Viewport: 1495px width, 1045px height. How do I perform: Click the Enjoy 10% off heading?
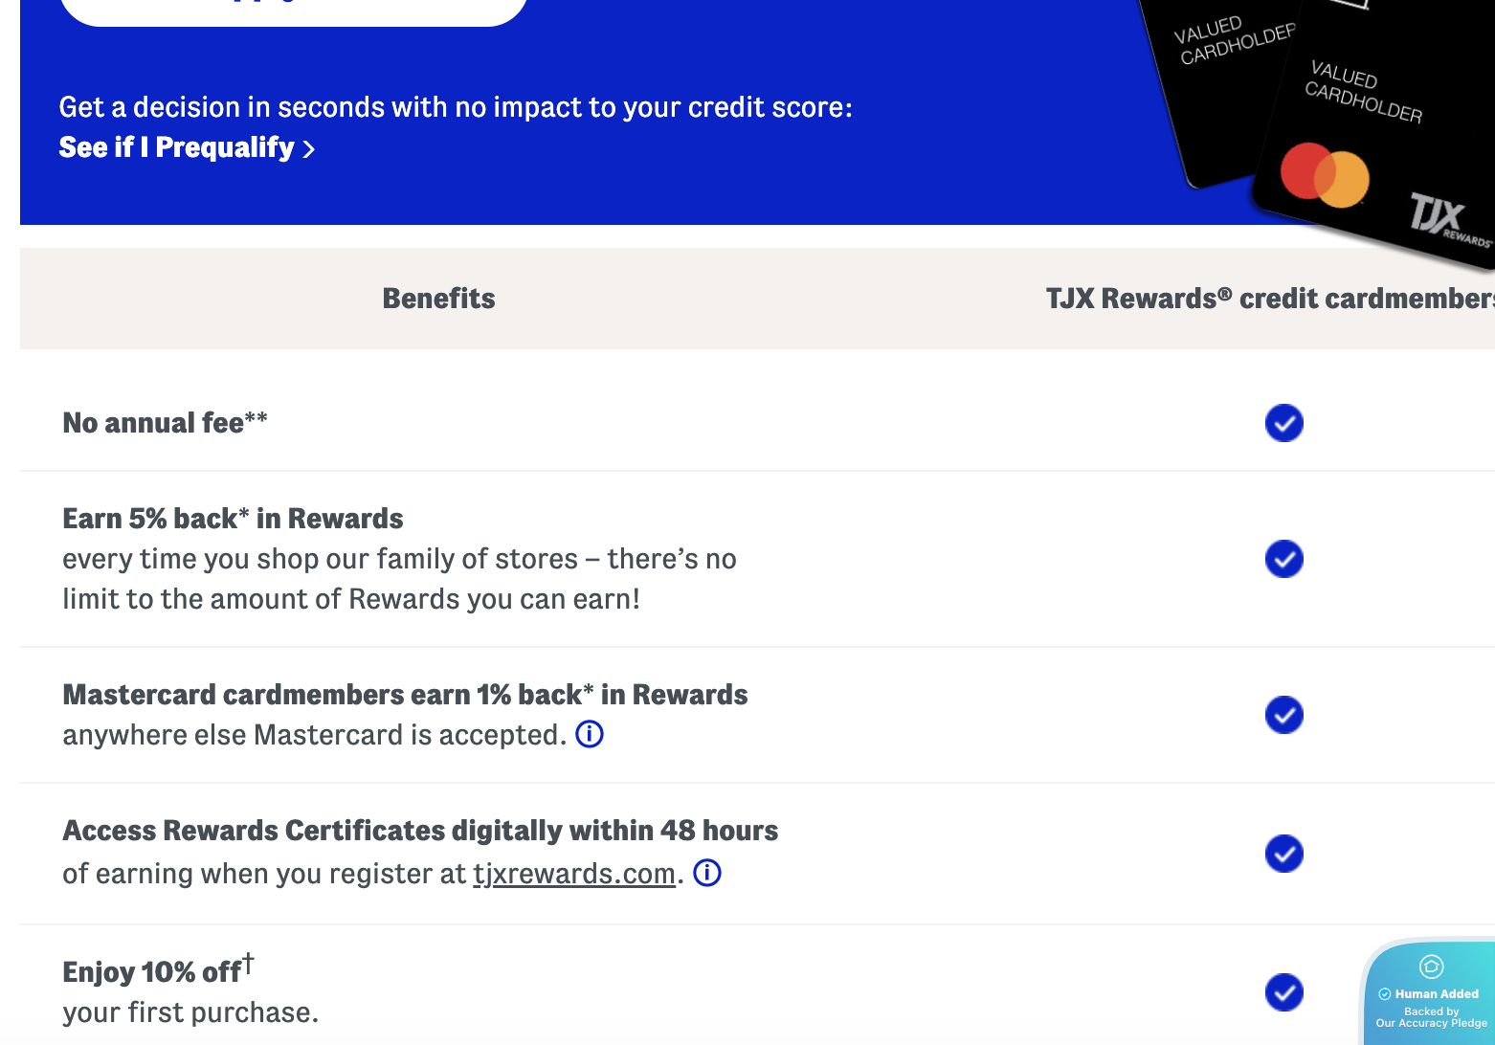coord(153,972)
